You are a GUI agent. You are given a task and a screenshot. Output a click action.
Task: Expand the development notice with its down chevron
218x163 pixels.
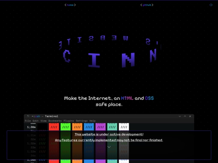coord(109,147)
